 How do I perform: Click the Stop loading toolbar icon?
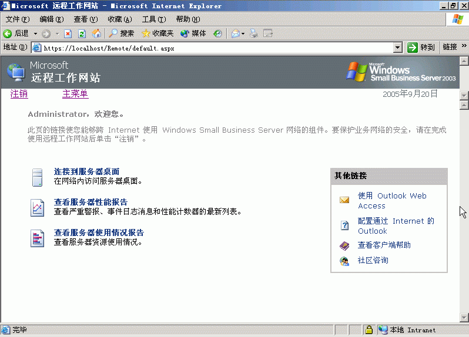(68, 33)
